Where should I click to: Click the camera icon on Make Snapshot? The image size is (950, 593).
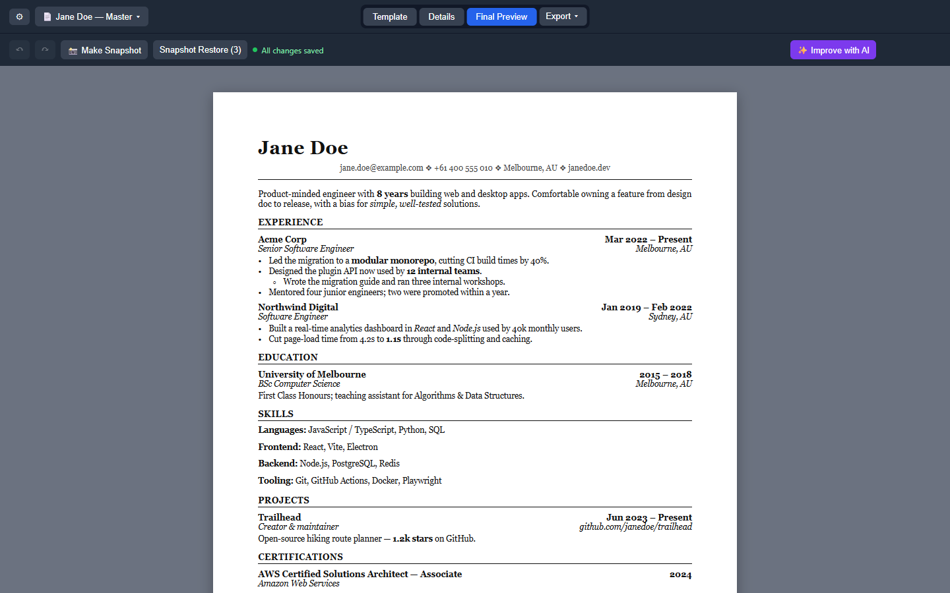click(73, 51)
